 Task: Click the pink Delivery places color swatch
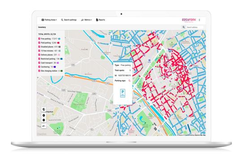(x=59, y=55)
